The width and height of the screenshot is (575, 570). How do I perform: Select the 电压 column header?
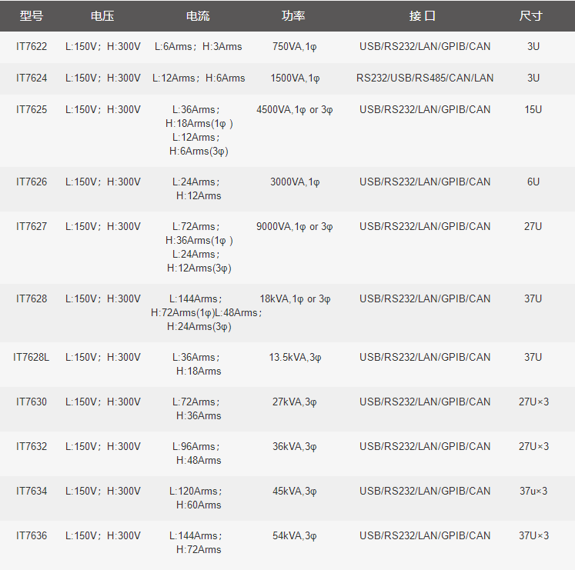[x=102, y=15]
